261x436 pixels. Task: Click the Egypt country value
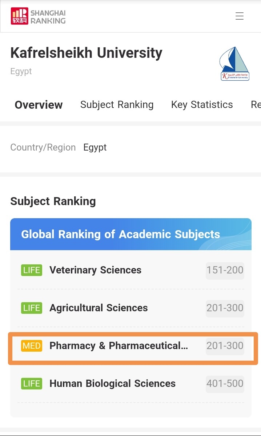(x=95, y=148)
